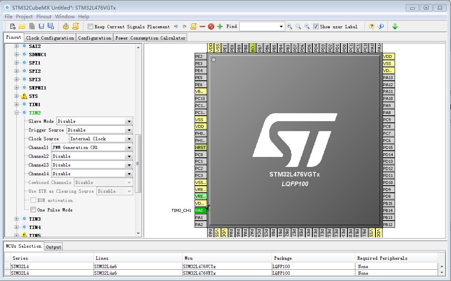Image resolution: width=451 pixels, height=281 pixels.
Task: Open the Channel3 dropdown
Action: [x=129, y=165]
